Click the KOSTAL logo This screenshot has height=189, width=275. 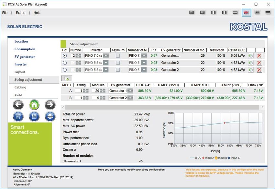[x=248, y=27]
